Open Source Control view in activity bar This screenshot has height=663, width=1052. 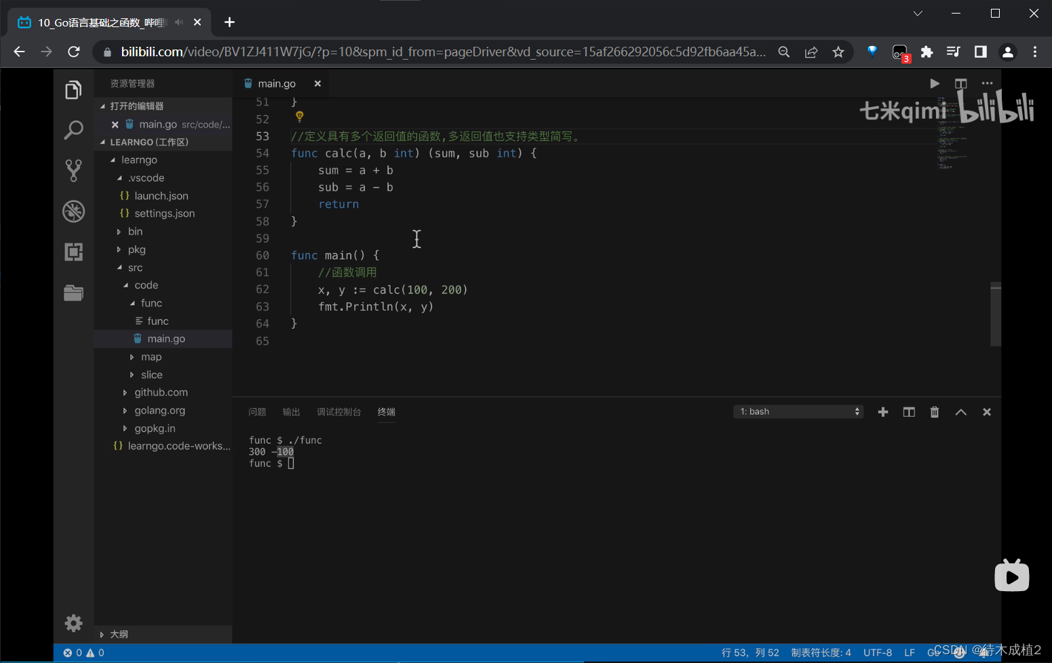73,170
